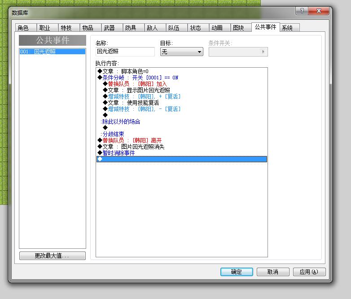
Task: Switch to the 系统 tab
Action: tap(290, 28)
